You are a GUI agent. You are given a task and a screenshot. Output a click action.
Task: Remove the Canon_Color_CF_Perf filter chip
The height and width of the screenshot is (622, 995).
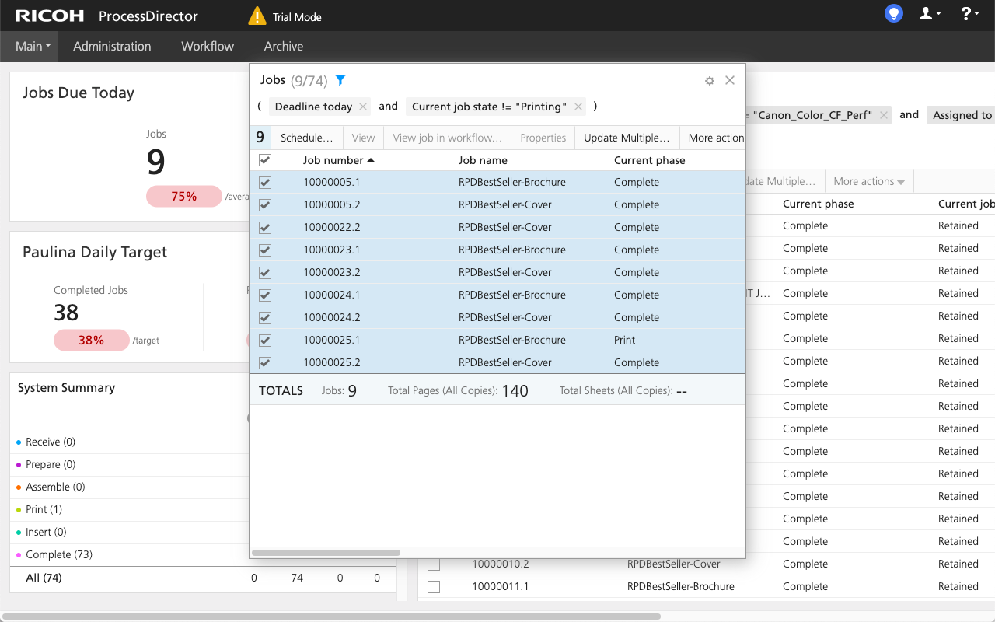[882, 115]
